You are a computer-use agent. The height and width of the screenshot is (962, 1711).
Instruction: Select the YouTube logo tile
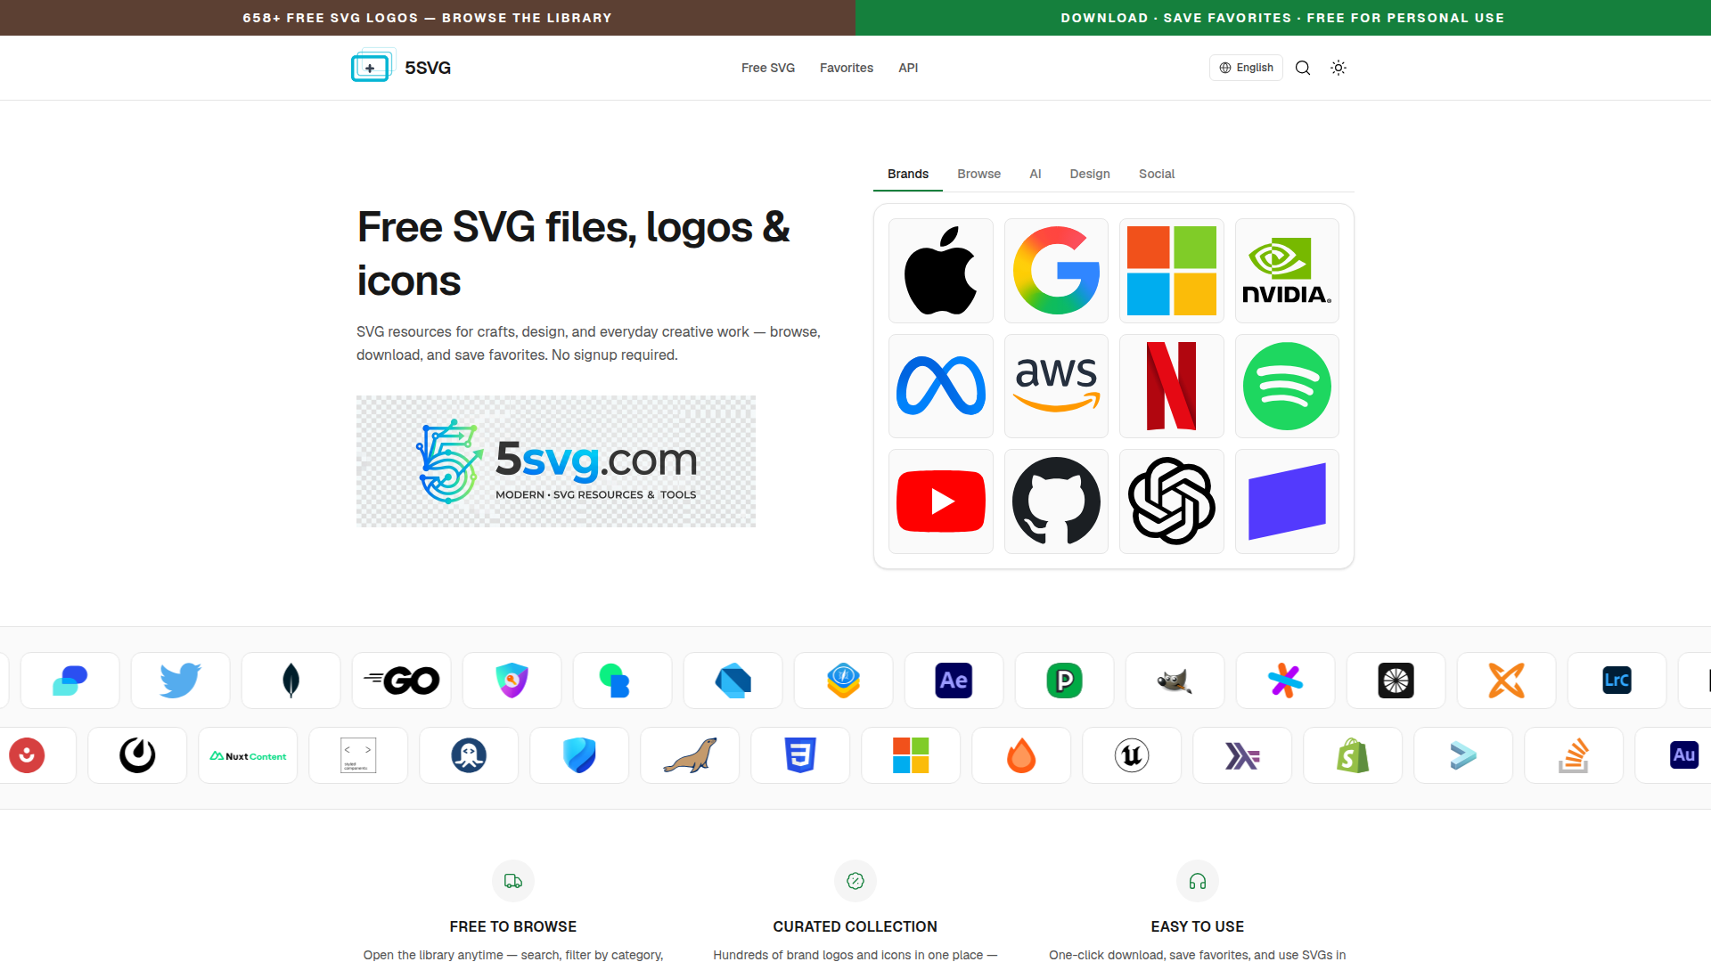(941, 501)
